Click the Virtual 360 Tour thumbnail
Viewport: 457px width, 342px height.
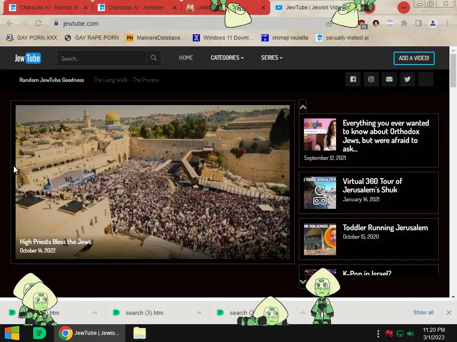(320, 192)
